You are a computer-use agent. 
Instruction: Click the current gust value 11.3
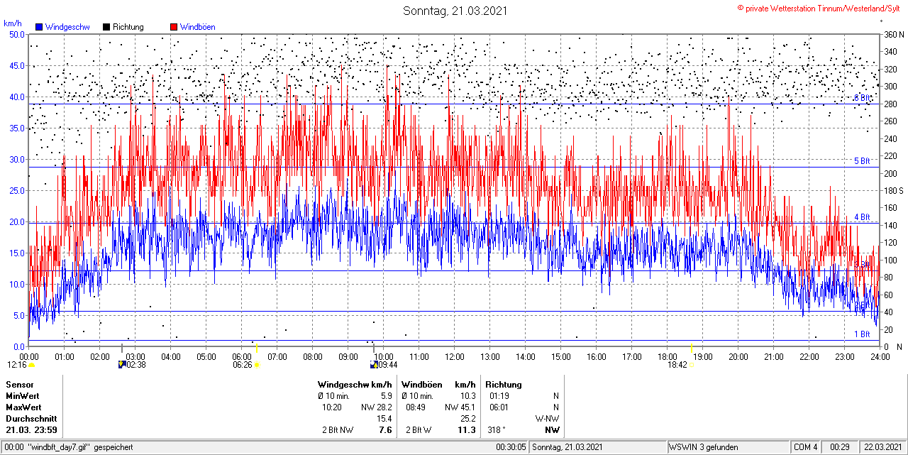coord(467,429)
